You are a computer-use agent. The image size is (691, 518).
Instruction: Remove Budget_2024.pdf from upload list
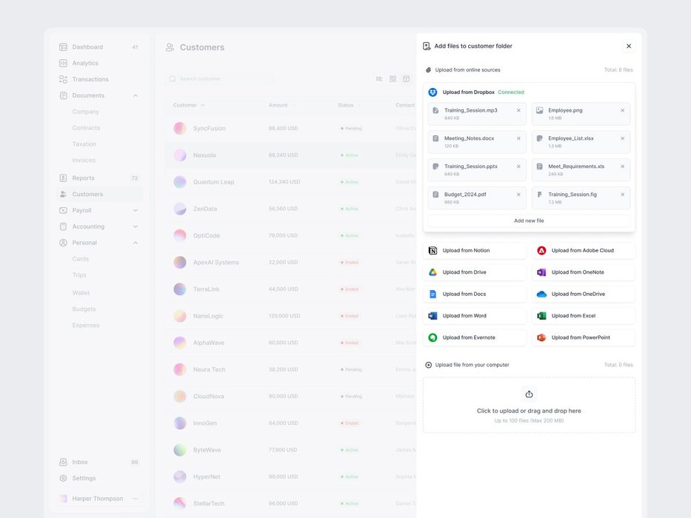[518, 195]
